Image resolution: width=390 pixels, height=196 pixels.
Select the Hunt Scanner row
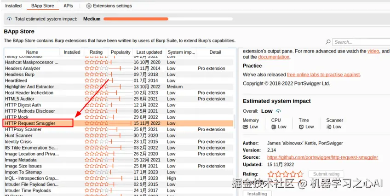point(119,136)
